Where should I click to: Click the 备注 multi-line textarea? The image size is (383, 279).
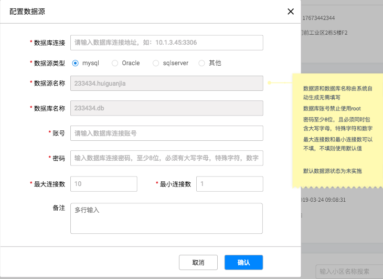(x=166, y=218)
